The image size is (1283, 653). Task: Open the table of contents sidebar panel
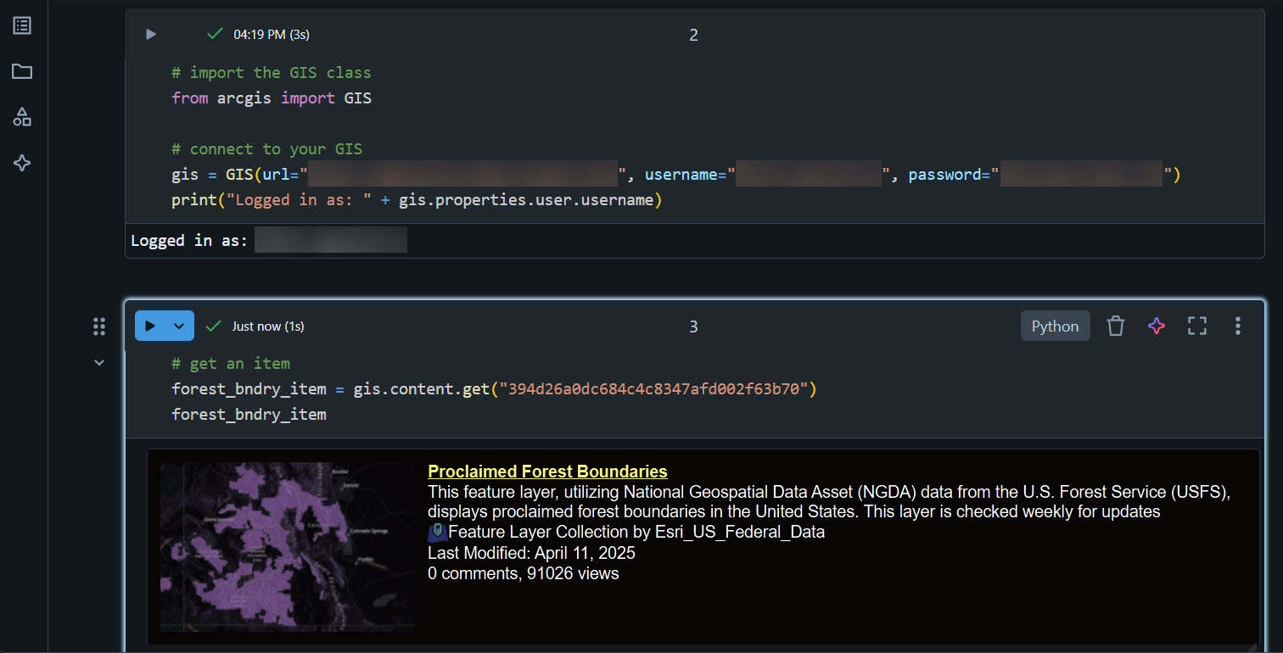pyautogui.click(x=22, y=25)
